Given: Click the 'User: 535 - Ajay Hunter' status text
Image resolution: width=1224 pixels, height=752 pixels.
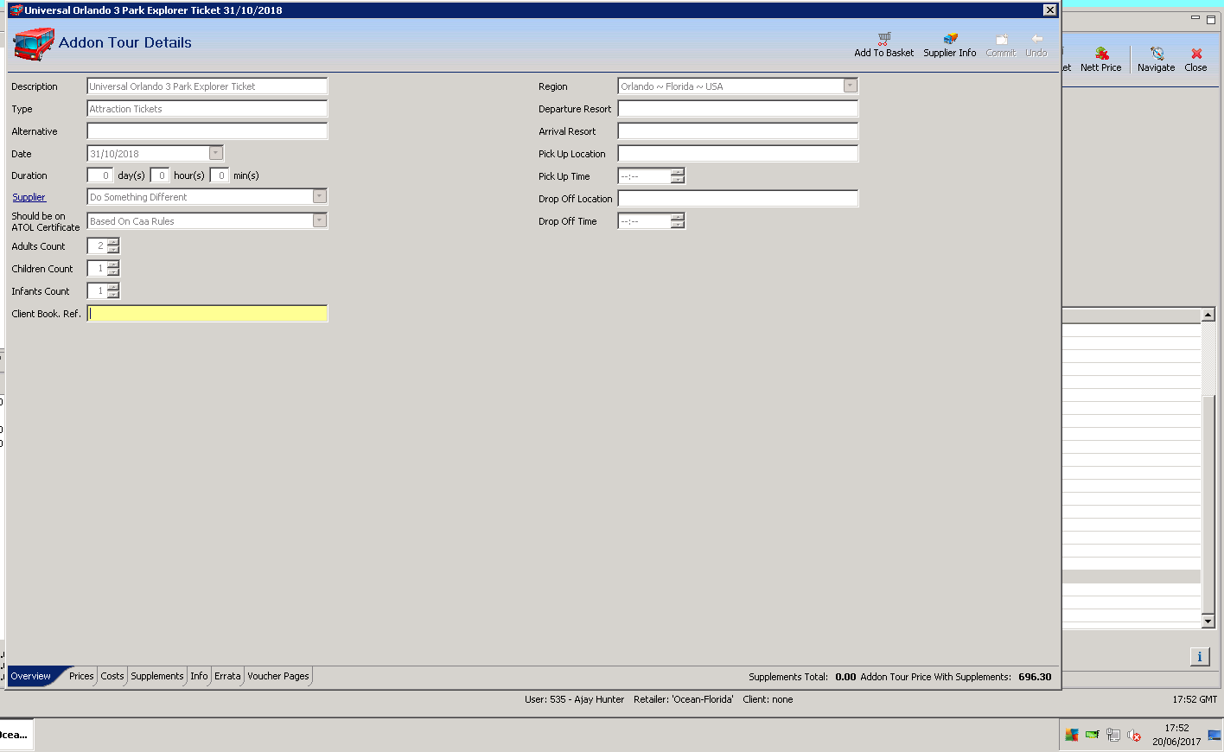Looking at the screenshot, I should pyautogui.click(x=574, y=699).
